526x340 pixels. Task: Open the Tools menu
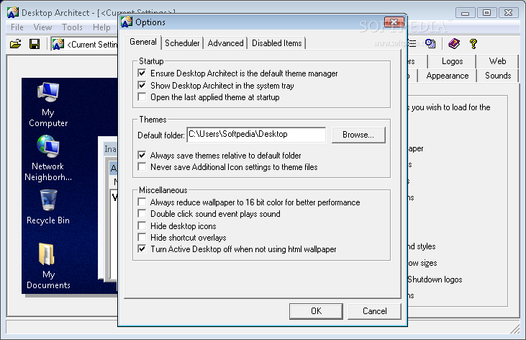[x=72, y=27]
